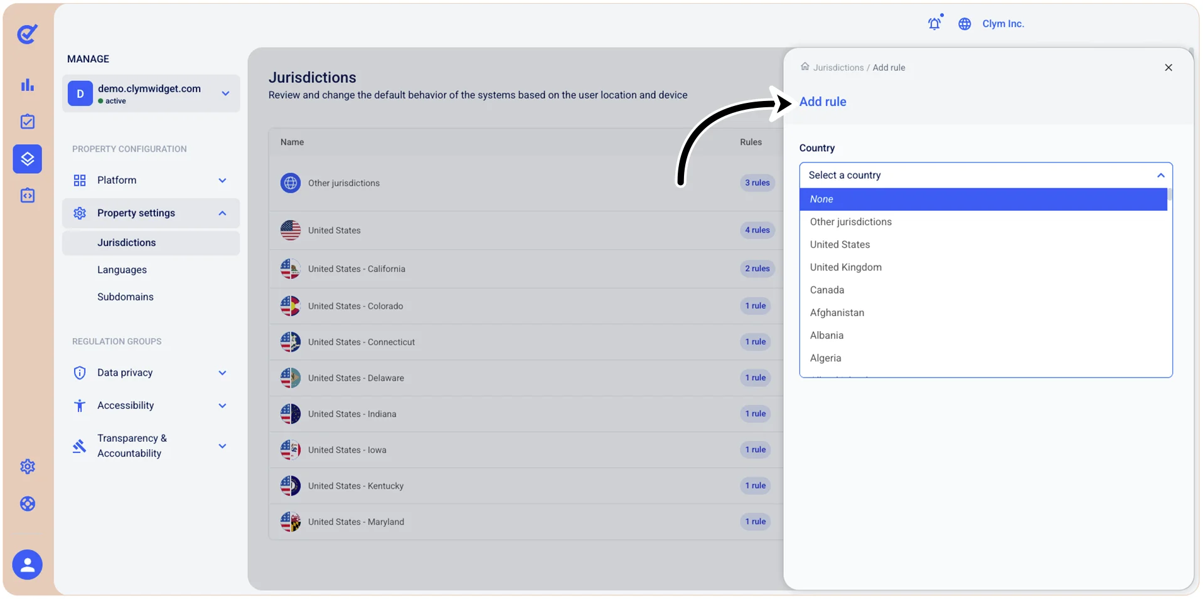The image size is (1203, 599).
Task: Click the globe language icon
Action: (x=965, y=24)
